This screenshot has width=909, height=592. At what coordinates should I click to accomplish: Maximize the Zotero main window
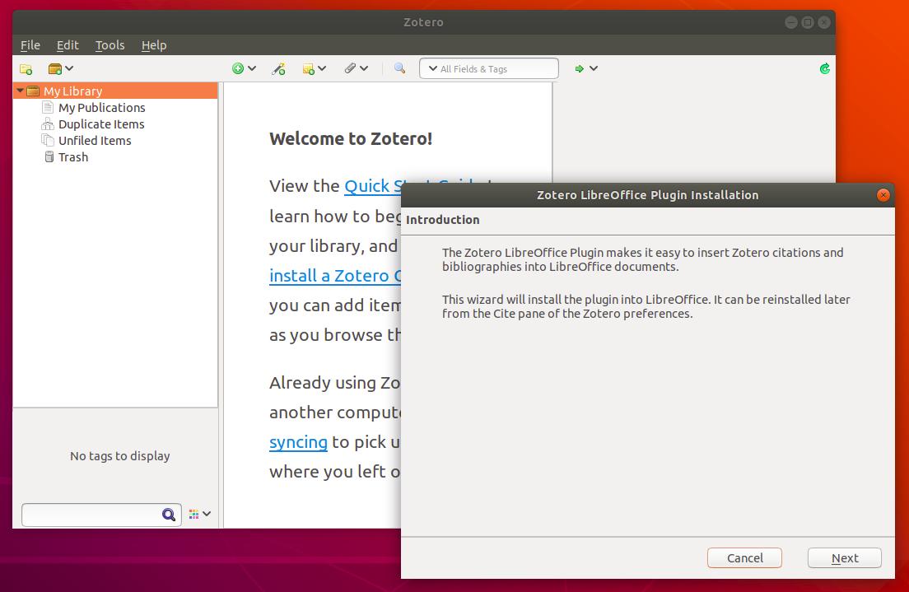tap(808, 22)
